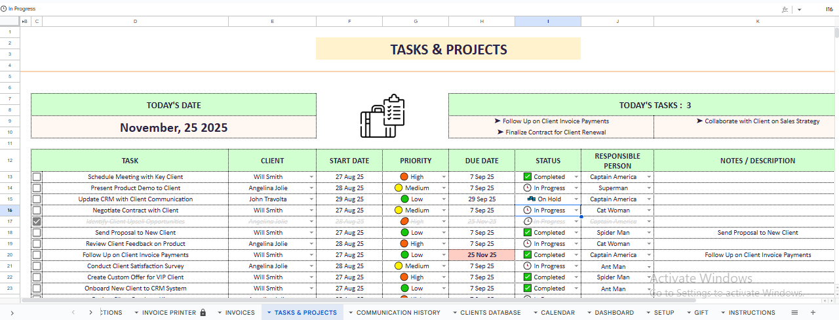This screenshot has width=839, height=320.
Task: Click the November, 25 2025 date cell
Action: pos(174,128)
